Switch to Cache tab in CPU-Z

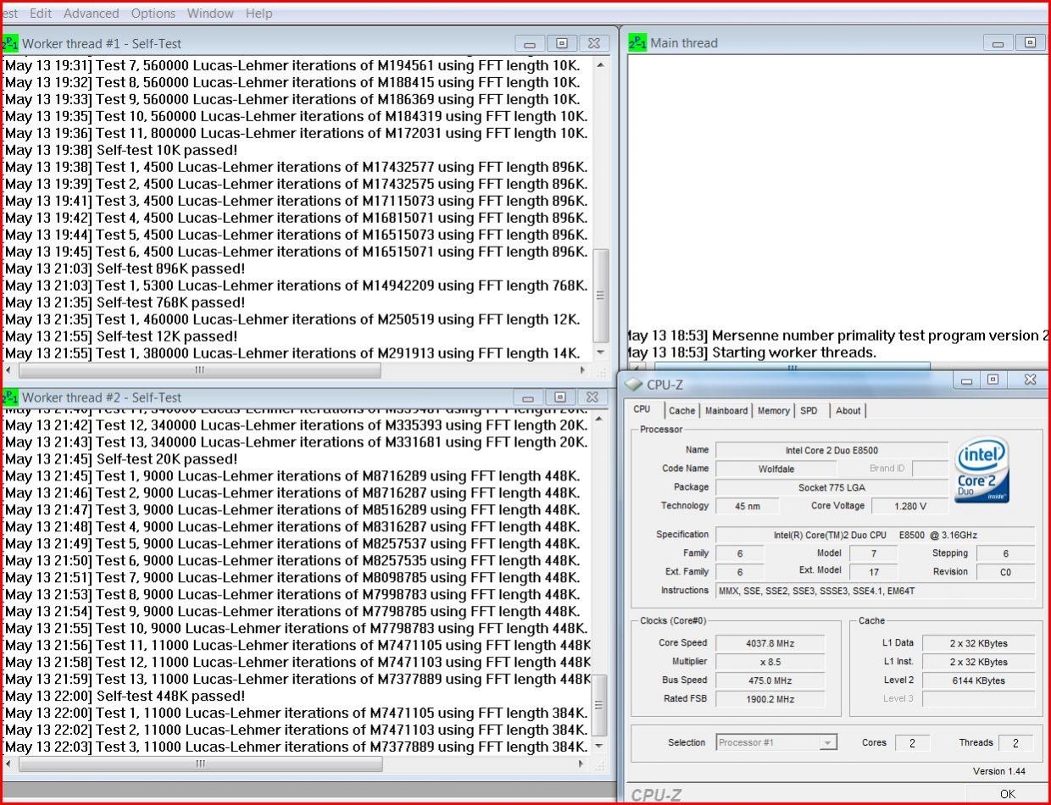click(x=681, y=410)
